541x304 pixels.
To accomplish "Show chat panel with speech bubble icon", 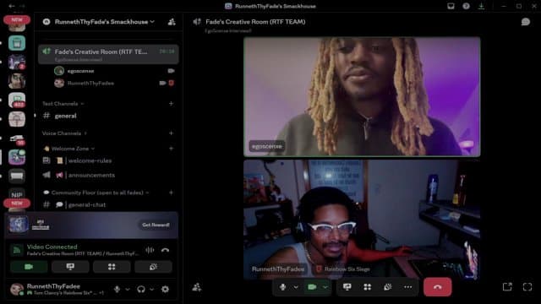I will pyautogui.click(x=526, y=22).
